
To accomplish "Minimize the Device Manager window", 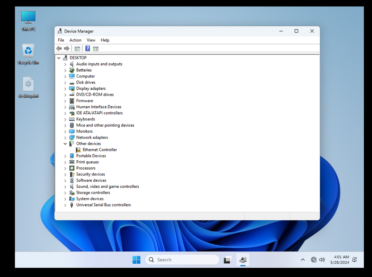I will (x=281, y=31).
